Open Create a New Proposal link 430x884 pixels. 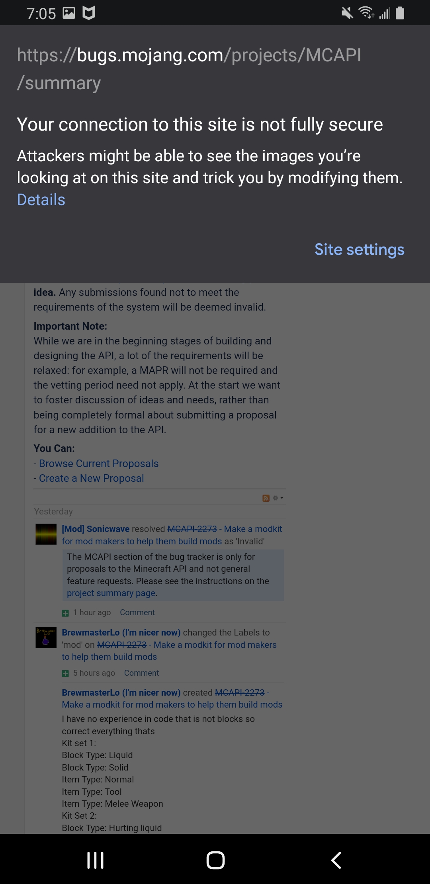click(91, 478)
